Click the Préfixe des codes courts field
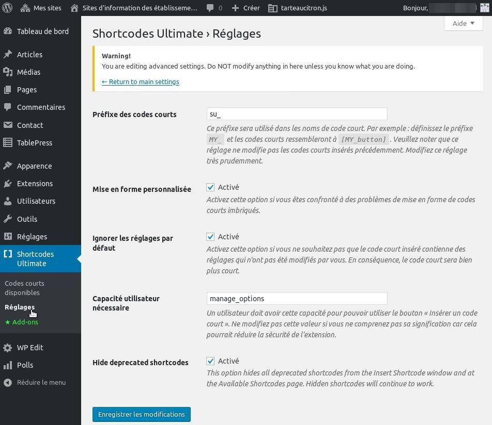 [x=297, y=114]
